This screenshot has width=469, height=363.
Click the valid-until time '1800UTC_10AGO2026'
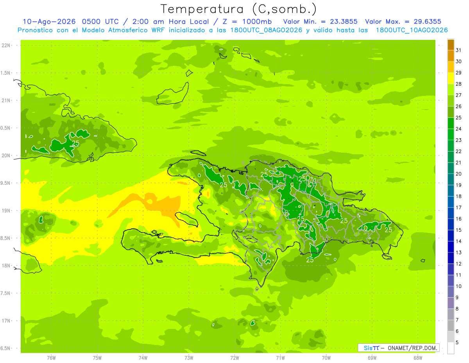412,30
